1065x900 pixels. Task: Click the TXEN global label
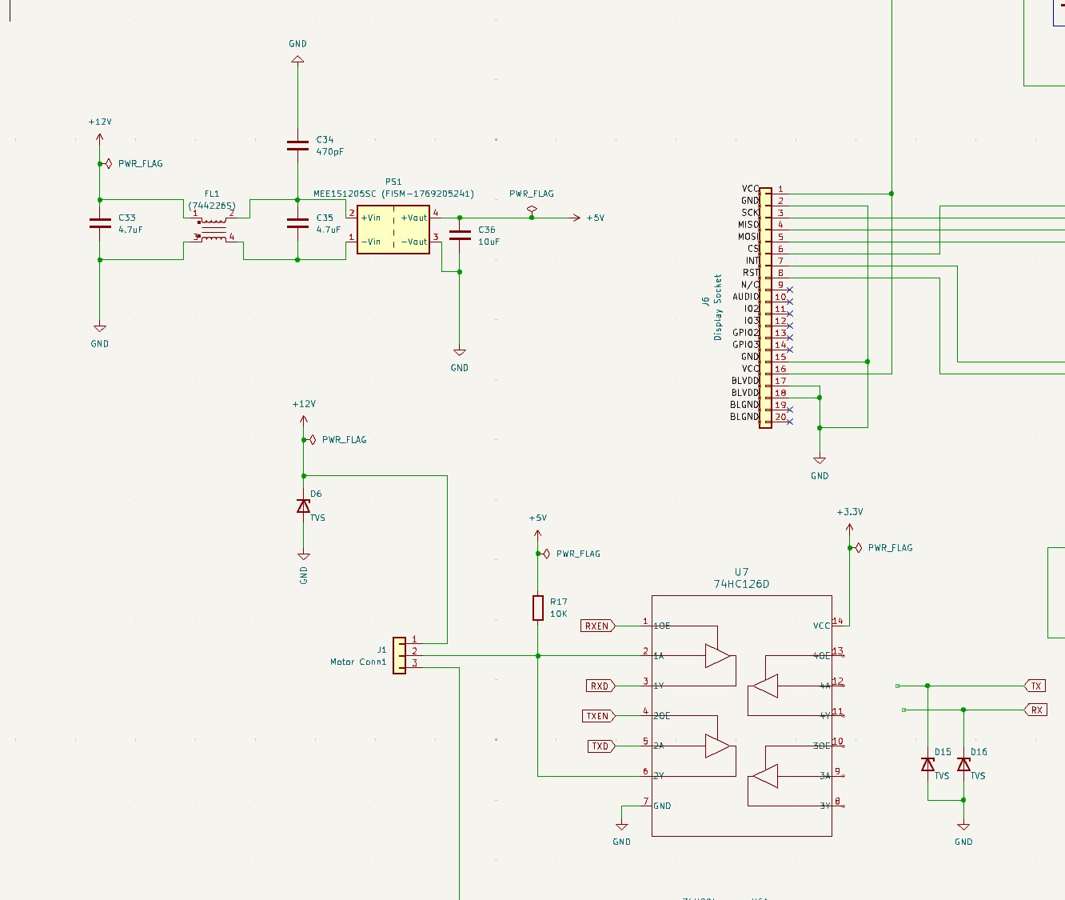[x=597, y=716]
